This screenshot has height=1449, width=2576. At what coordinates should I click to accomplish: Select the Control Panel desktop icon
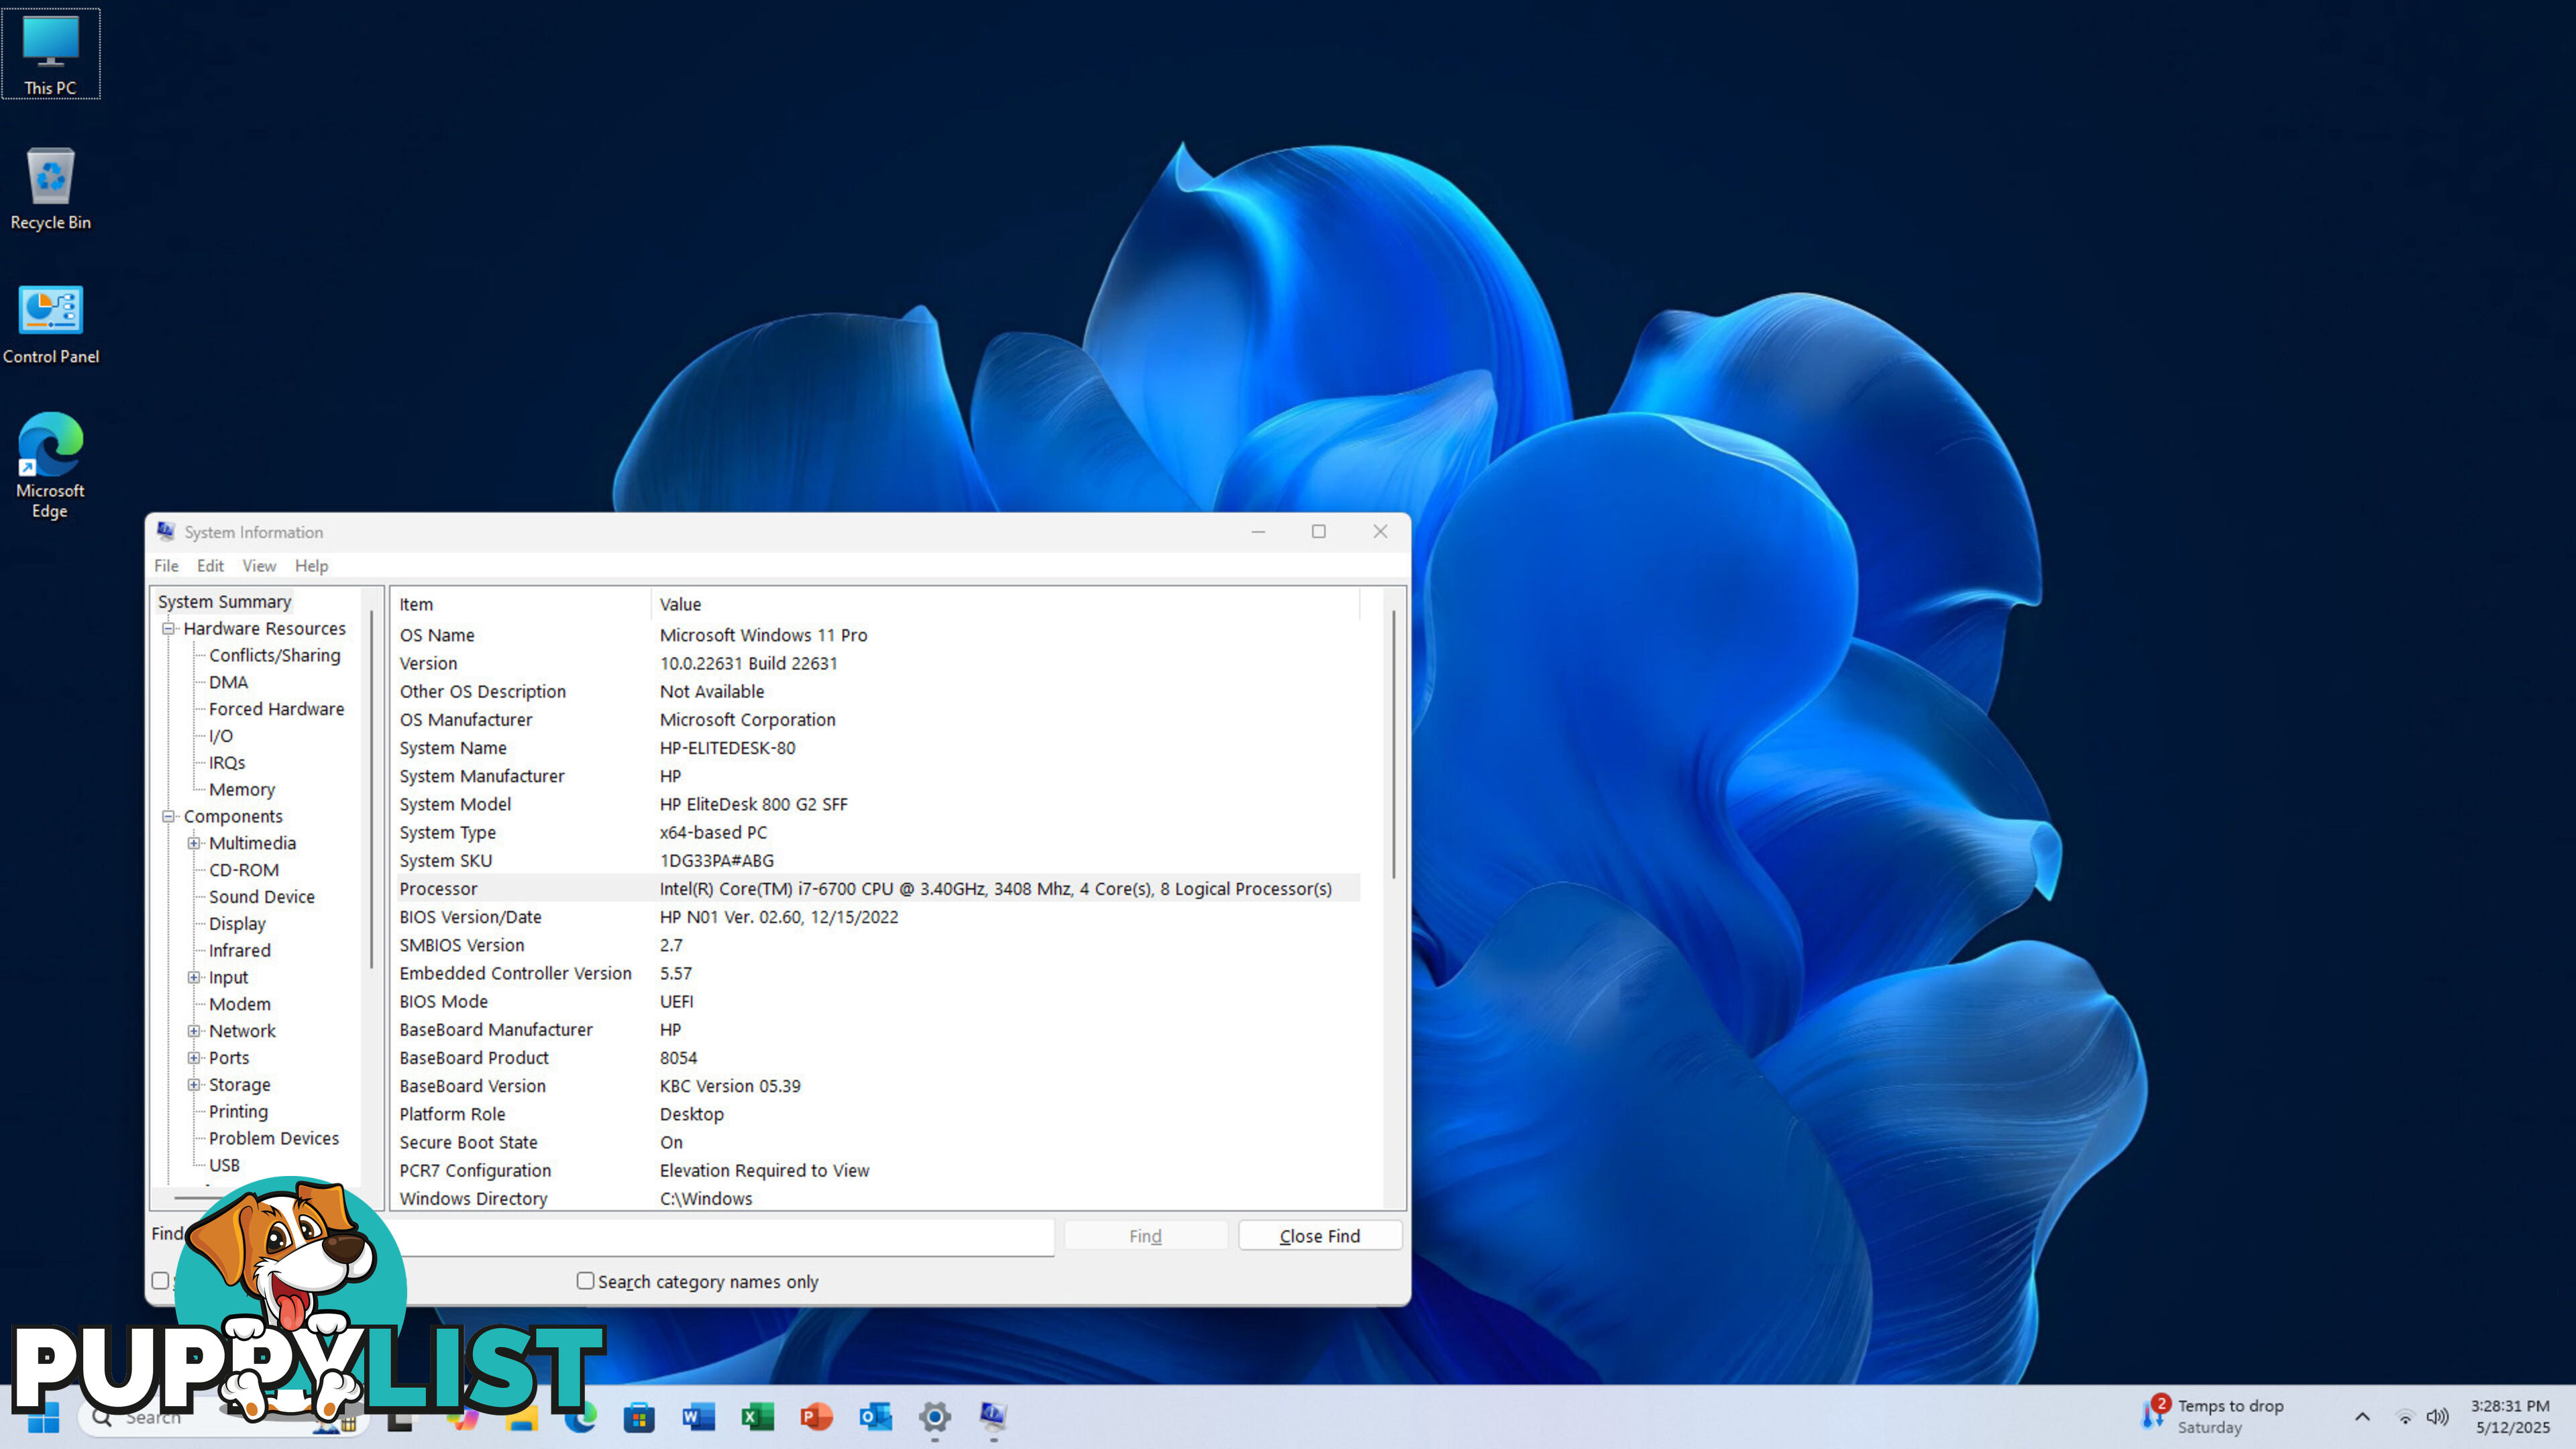coord(50,323)
